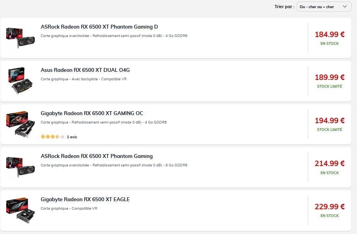
Task: Click the 229.99 € price
Action: (x=330, y=207)
